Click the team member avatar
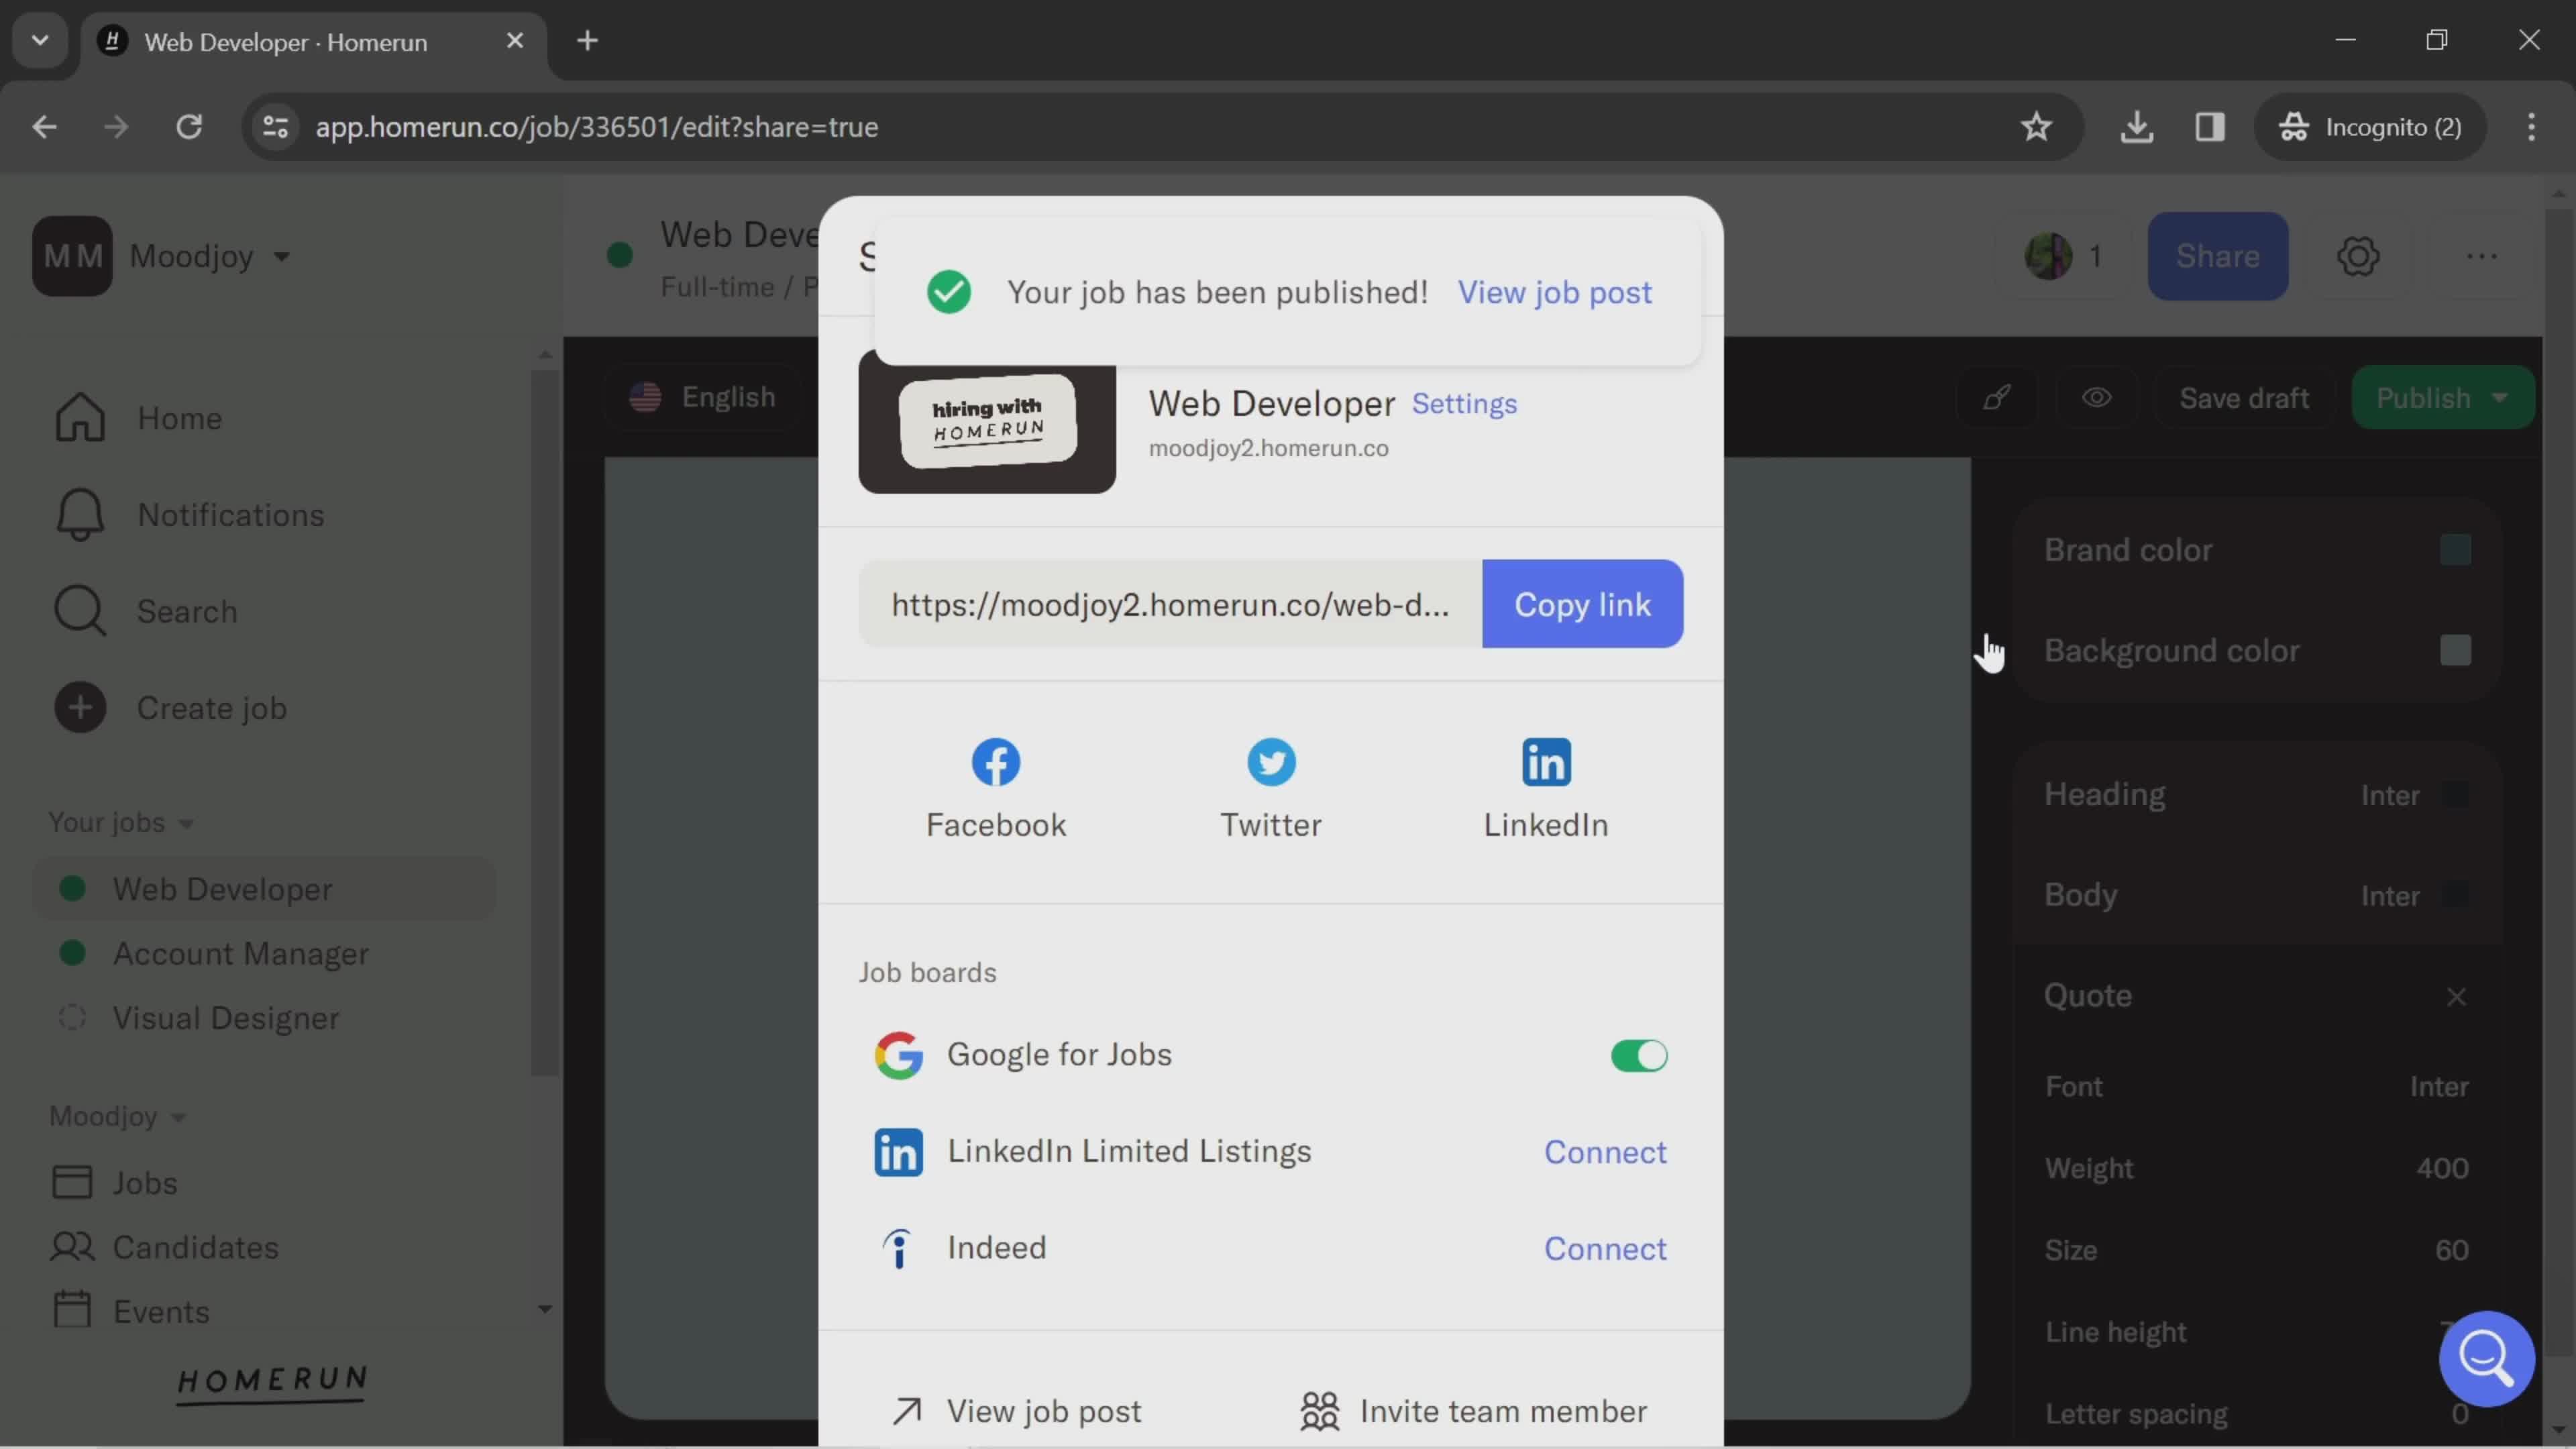This screenshot has width=2576, height=1449. click(x=2047, y=256)
